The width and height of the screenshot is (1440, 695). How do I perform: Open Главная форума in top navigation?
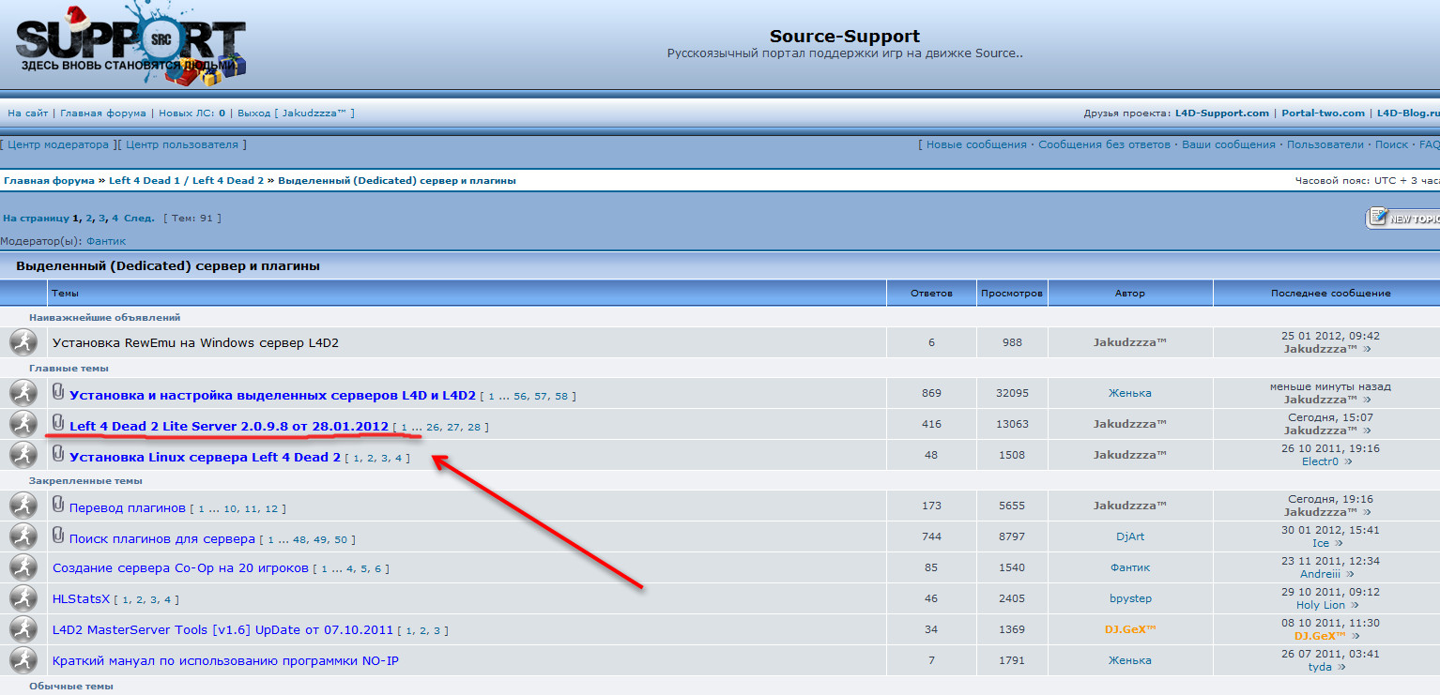click(103, 113)
